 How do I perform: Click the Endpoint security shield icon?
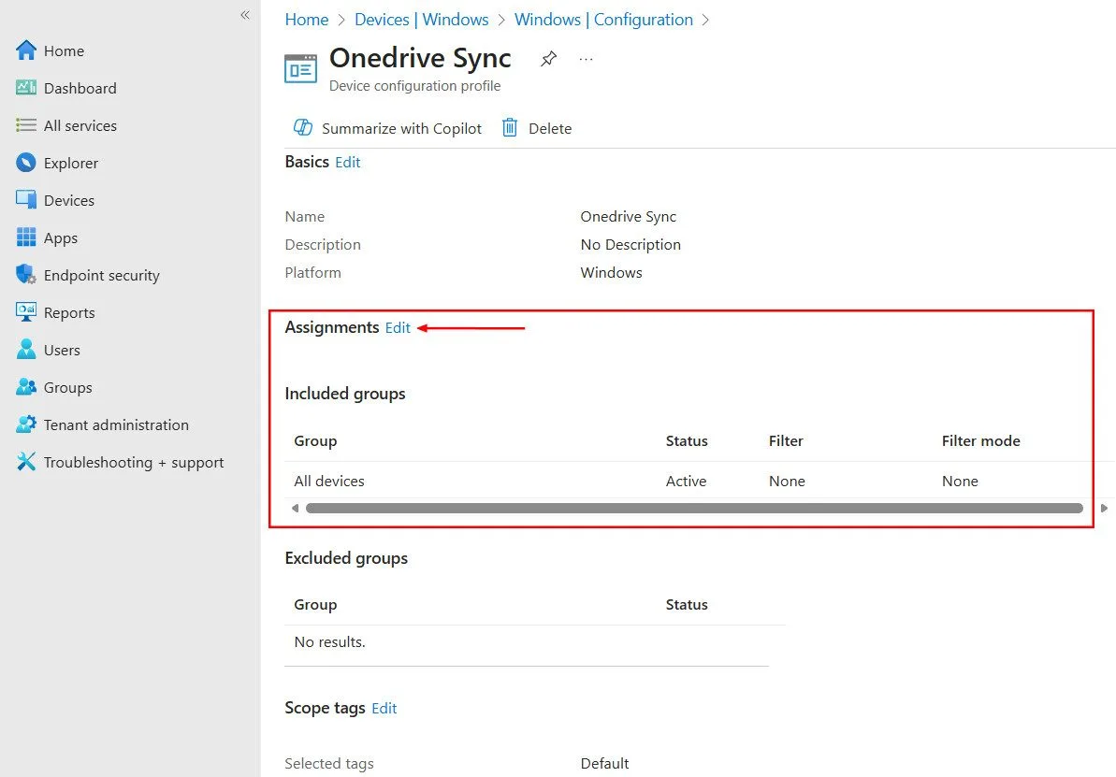[x=26, y=275]
